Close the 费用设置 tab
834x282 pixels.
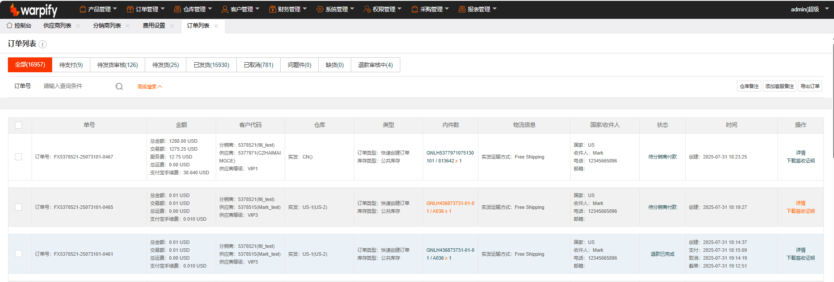[x=172, y=26]
